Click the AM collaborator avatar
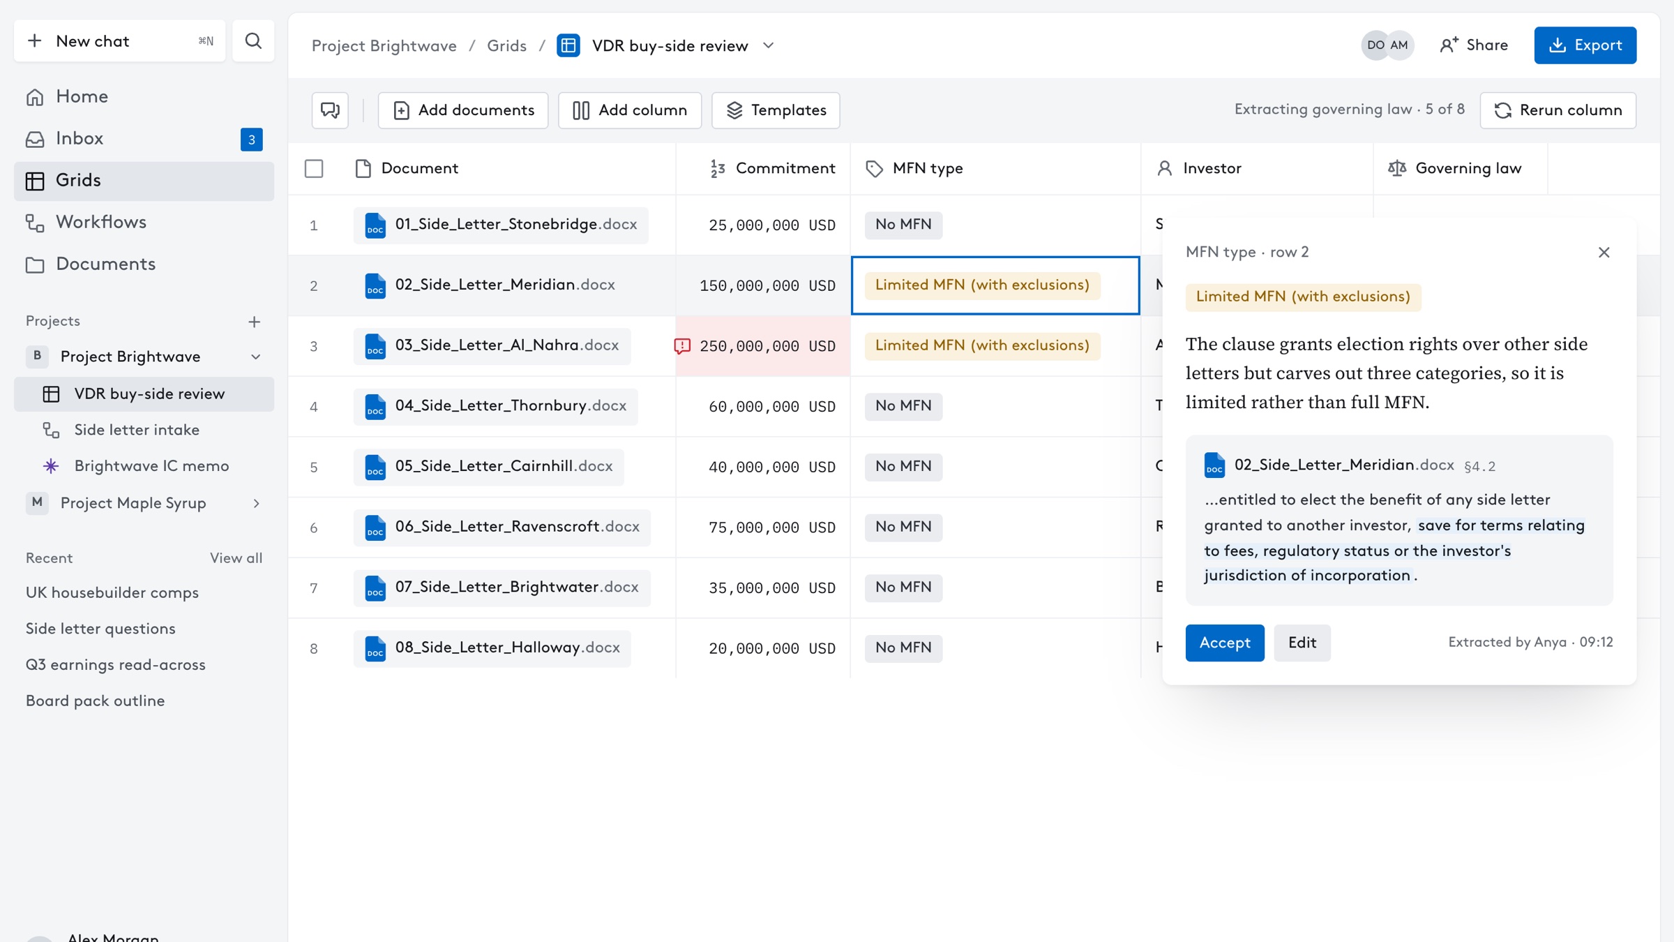Viewport: 1674px width, 942px height. [x=1399, y=45]
